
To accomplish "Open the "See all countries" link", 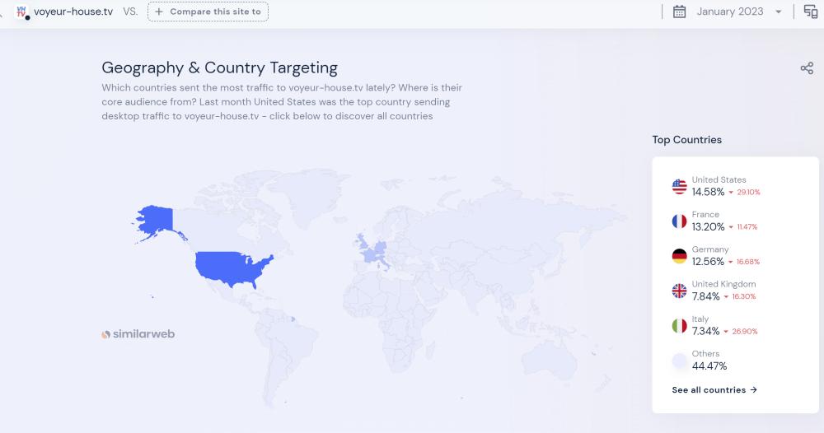I will [x=714, y=390].
